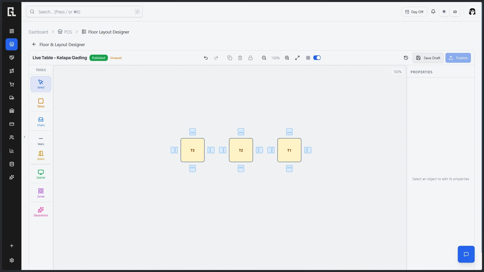Duplicate the selected object
The height and width of the screenshot is (272, 484).
point(230,58)
